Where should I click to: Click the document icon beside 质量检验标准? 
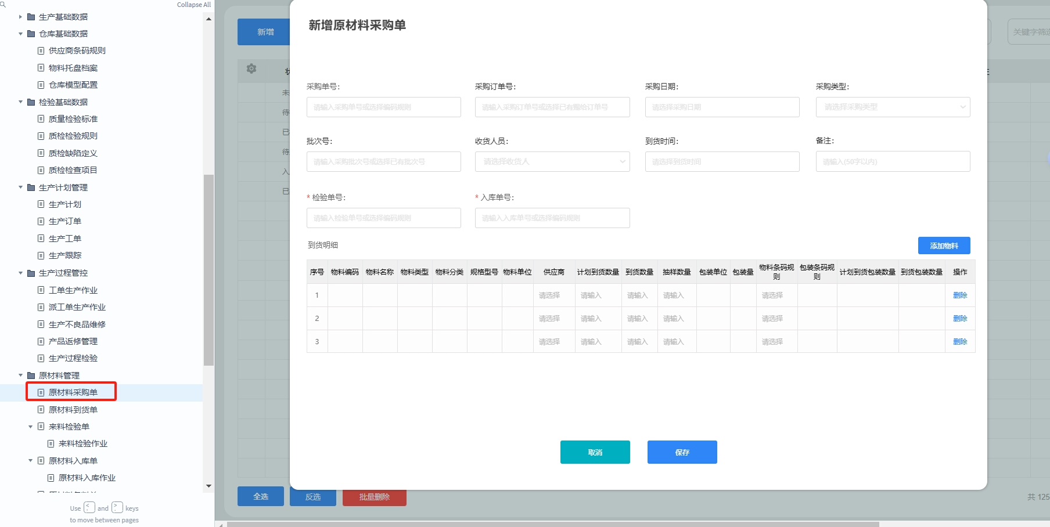point(41,119)
